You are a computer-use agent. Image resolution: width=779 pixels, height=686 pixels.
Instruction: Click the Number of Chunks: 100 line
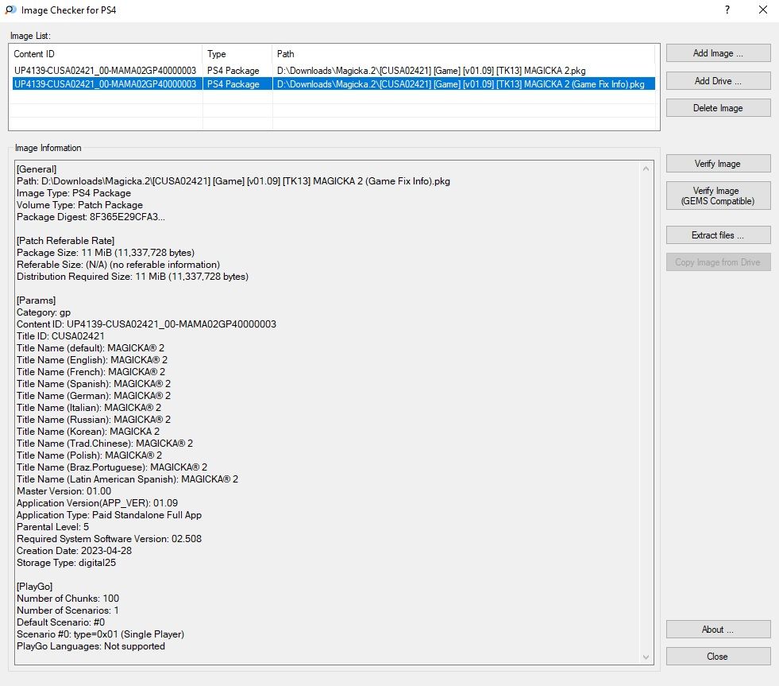click(x=67, y=599)
